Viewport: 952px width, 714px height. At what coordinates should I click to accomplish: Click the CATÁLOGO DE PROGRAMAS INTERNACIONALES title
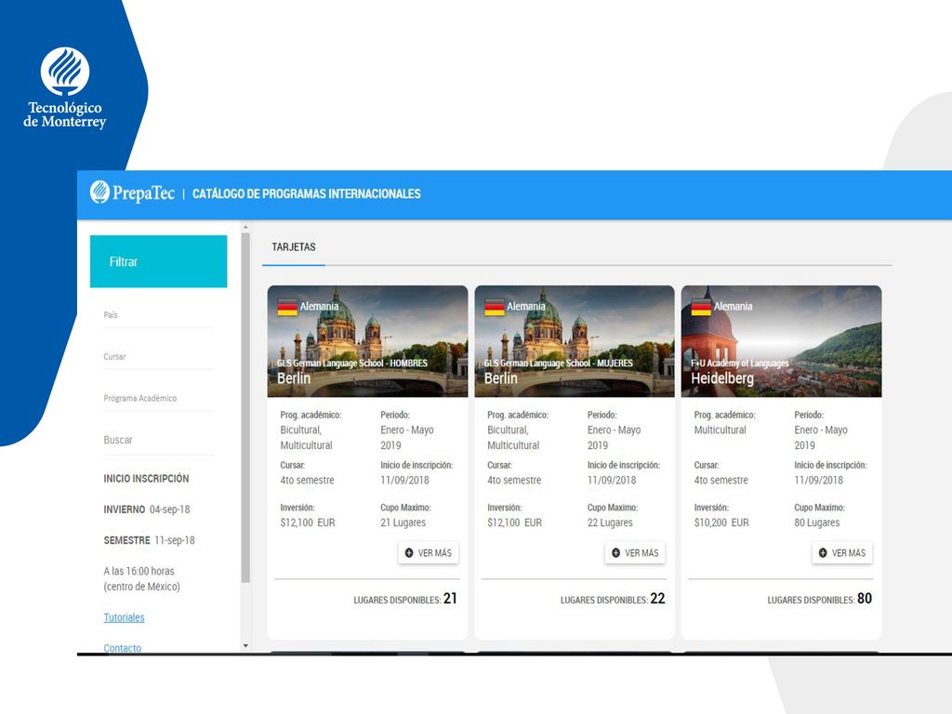tap(307, 193)
